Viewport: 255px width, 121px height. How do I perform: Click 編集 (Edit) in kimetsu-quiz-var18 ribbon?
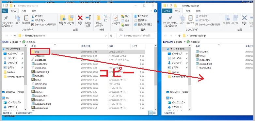[x=125, y=21]
